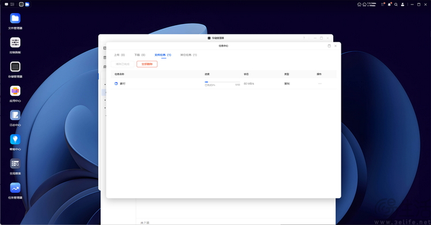Viewport: 431px width, 225px height.
Task: Click the show-desktop icon in top bar
Action: (x=6, y=5)
